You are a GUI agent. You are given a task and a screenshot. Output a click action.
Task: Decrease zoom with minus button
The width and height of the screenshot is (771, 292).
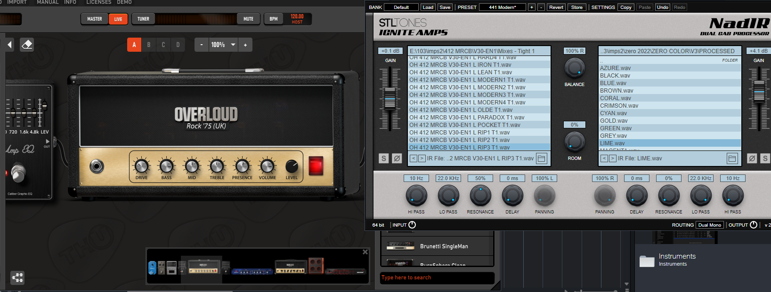[x=202, y=45]
